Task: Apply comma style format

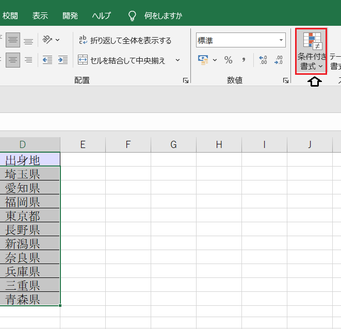Action: tap(243, 60)
